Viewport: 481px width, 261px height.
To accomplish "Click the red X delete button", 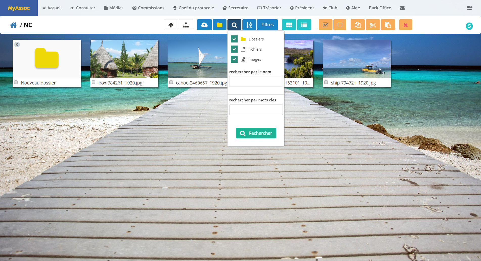I will [x=406, y=25].
